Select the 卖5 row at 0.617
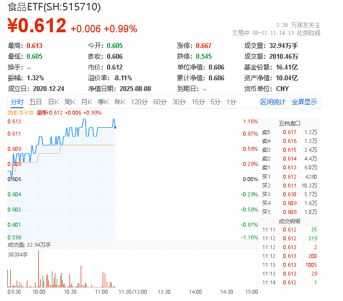343x301 pixels. 289,132
